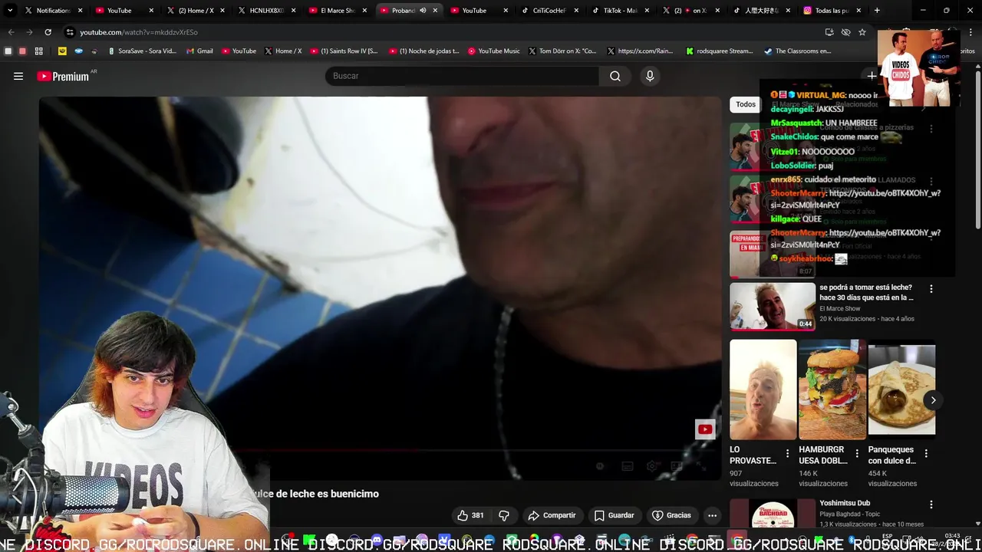Go back in browser history
982x552 pixels.
[x=11, y=32]
